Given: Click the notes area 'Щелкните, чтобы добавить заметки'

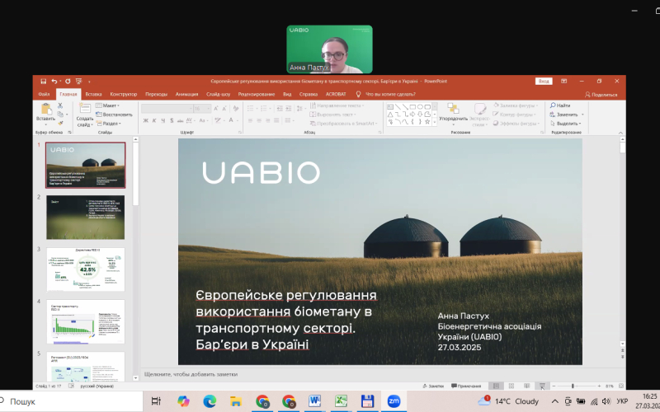Looking at the screenshot, I should [191, 374].
